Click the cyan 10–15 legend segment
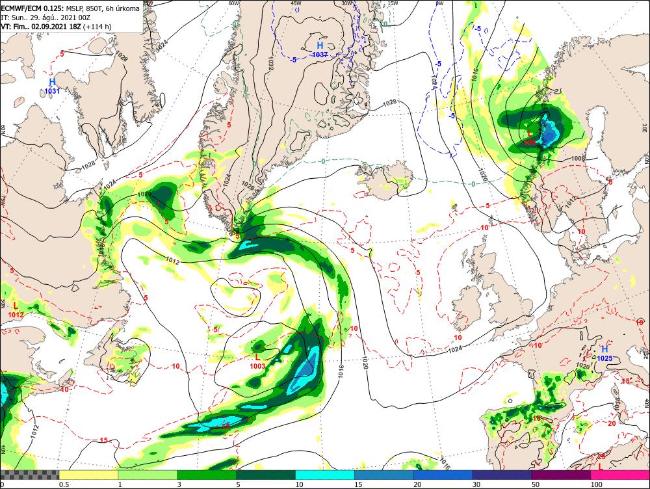650x489 pixels. point(324,475)
